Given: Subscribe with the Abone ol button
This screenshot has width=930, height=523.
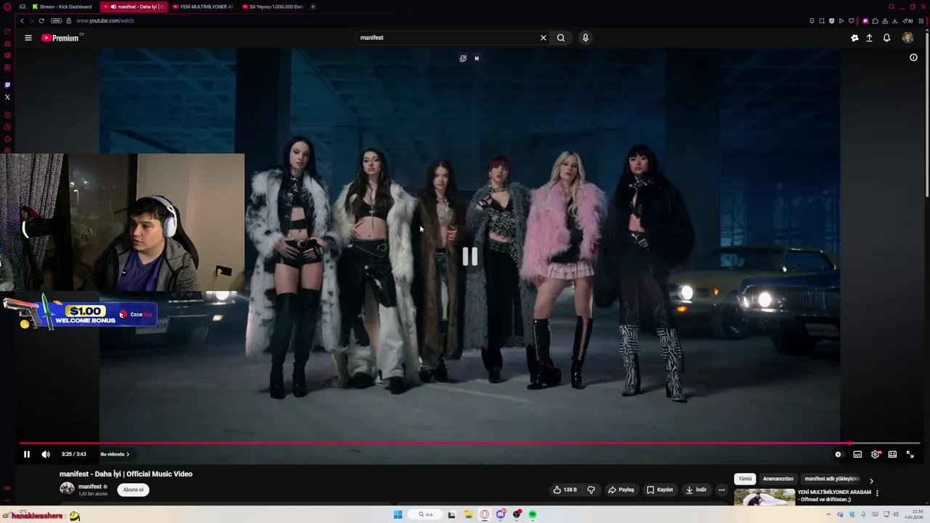Looking at the screenshot, I should pyautogui.click(x=134, y=490).
